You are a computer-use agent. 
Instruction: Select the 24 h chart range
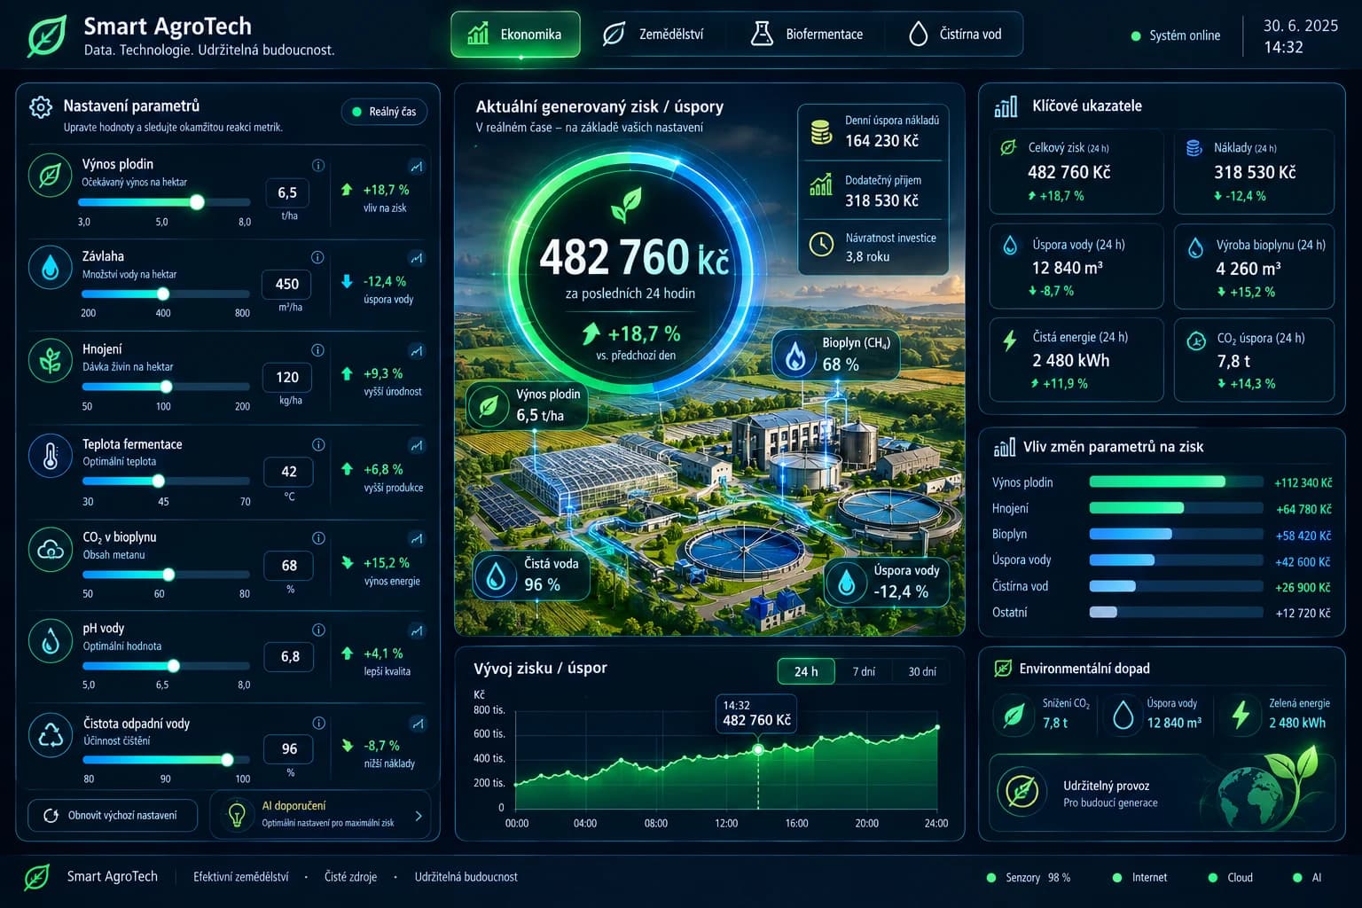[806, 671]
